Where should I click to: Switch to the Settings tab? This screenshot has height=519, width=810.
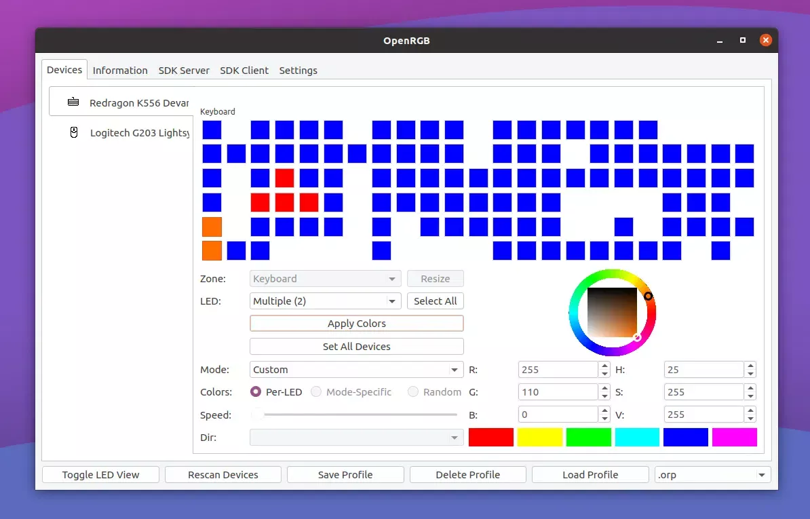(x=298, y=70)
